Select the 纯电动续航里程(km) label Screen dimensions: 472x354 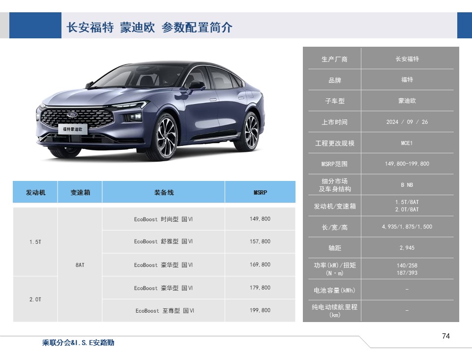pos(334,311)
